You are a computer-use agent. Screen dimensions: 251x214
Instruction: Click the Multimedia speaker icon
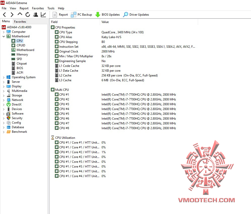[9, 91]
